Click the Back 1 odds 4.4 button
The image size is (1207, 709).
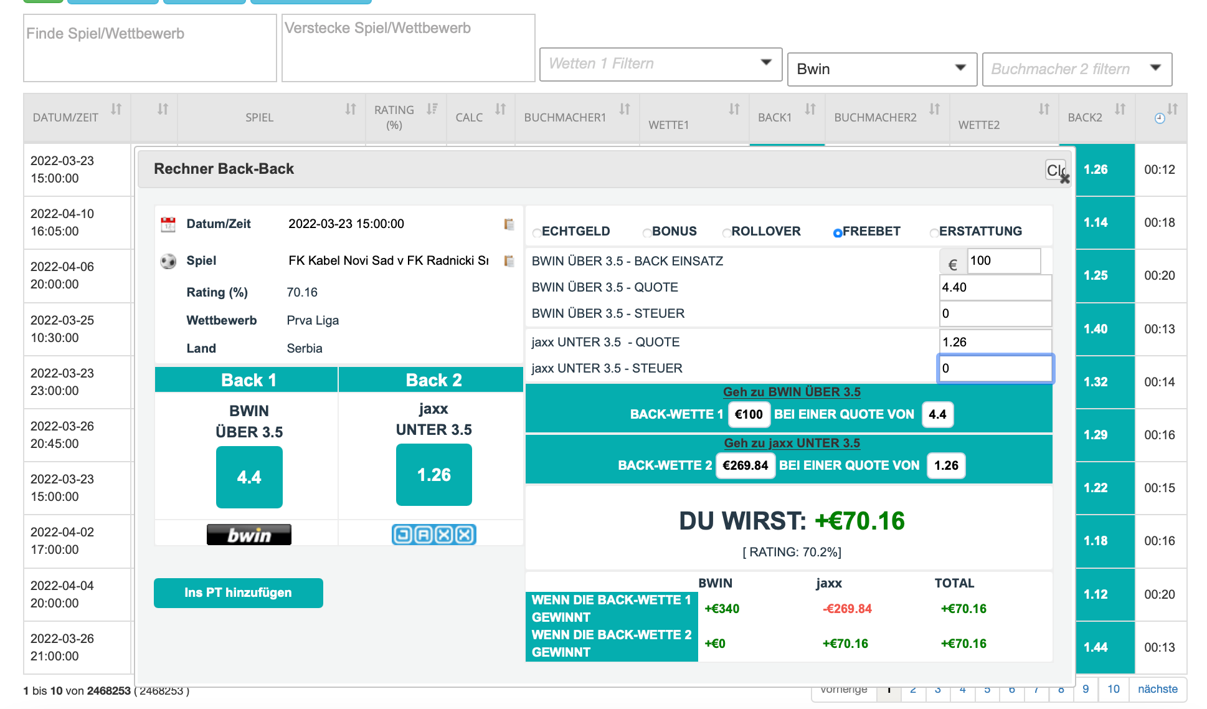249,477
